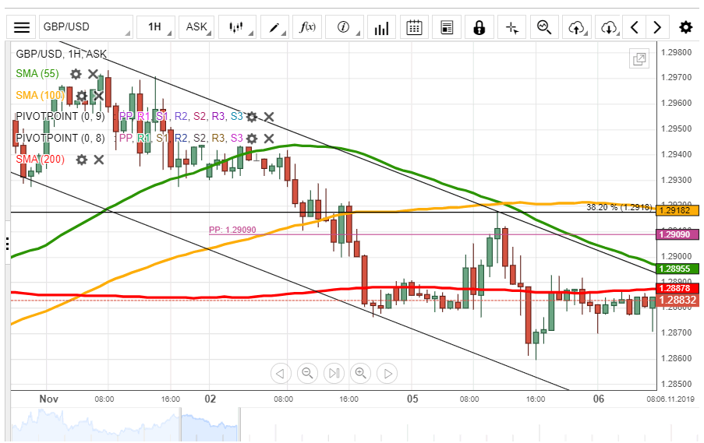Click the toolbar left arrow
This screenshot has height=443, width=704.
coord(634,27)
